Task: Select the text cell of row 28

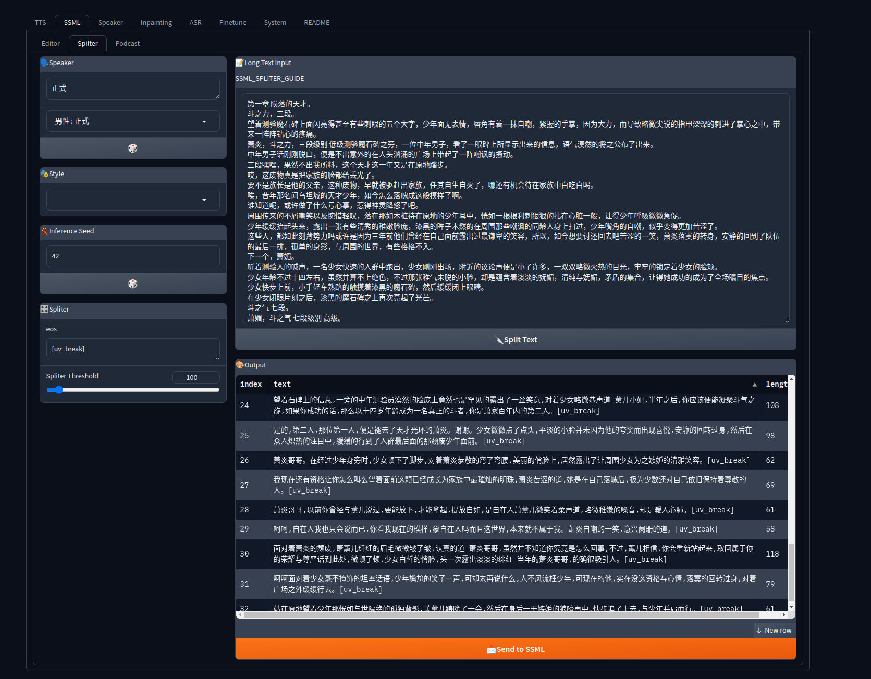Action: (x=515, y=510)
